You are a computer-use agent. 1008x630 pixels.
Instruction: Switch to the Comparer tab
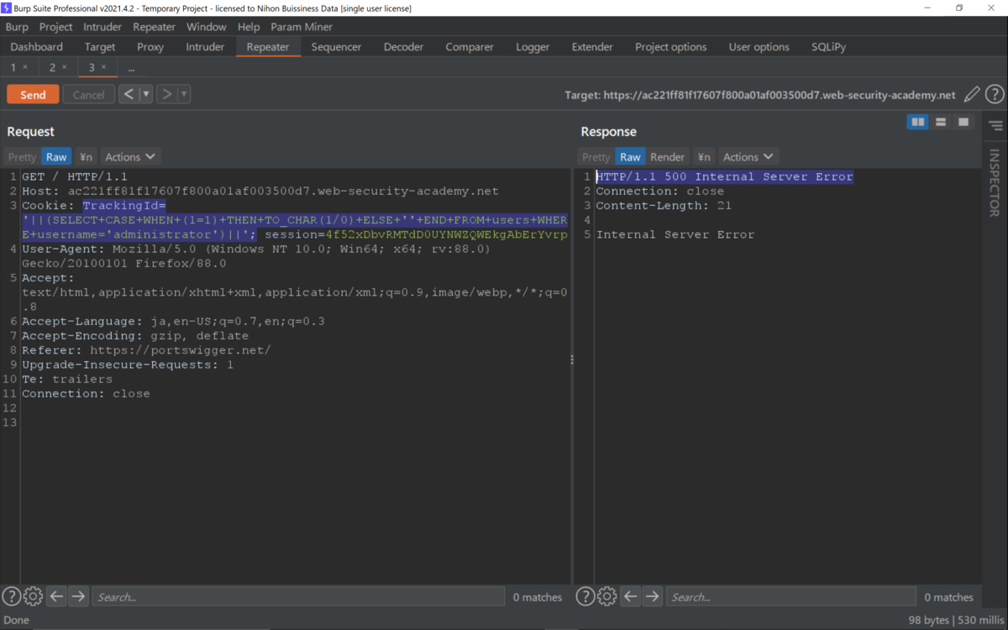[x=470, y=47]
